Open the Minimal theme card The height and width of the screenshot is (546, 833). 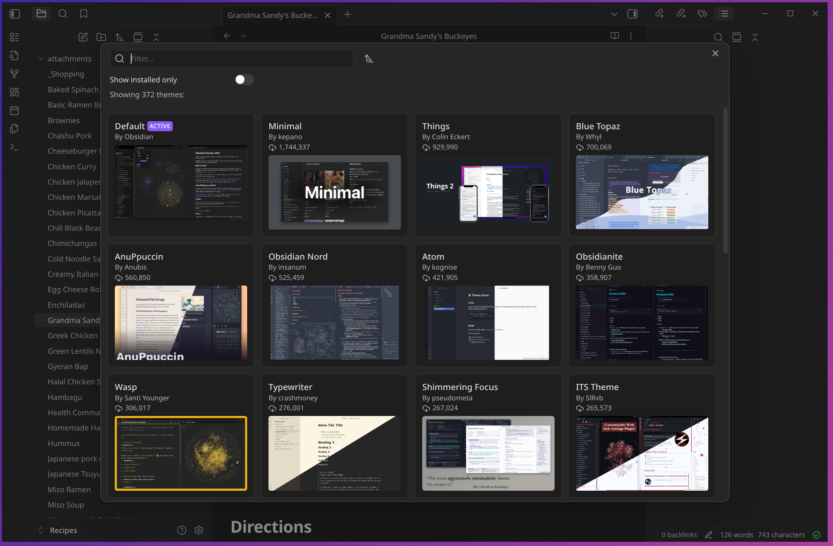pos(334,175)
